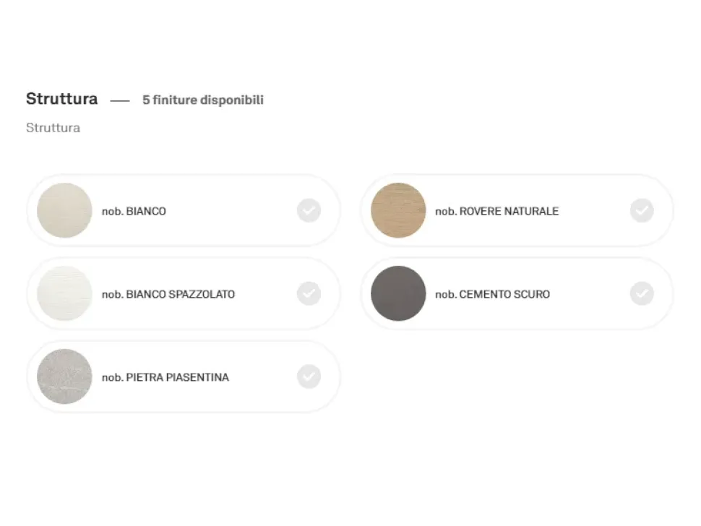Click the dash separator beside Struttura heading
Screen dimensions: 701x526
tap(120, 101)
